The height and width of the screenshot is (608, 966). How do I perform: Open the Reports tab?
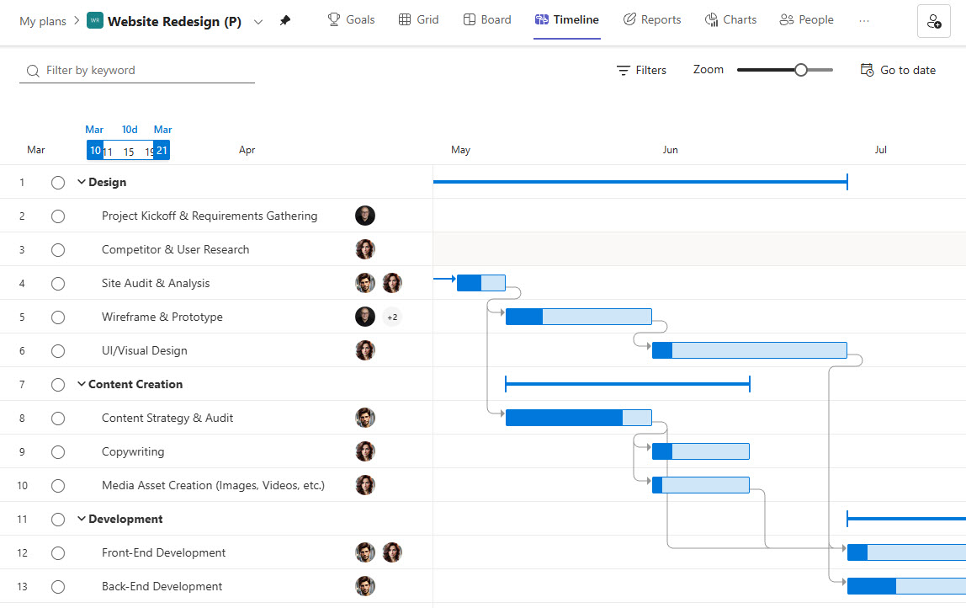click(x=652, y=19)
